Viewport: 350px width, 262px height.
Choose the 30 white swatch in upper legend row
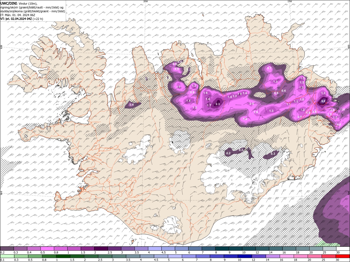343,249
